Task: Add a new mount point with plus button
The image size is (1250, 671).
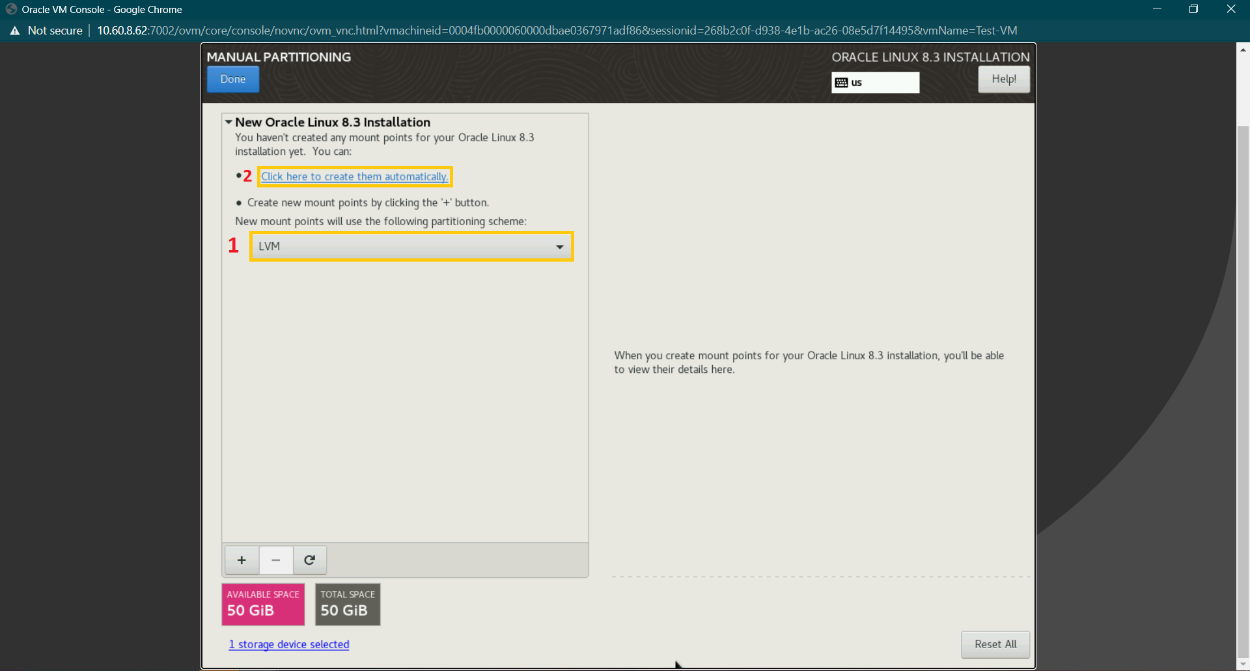Action: pyautogui.click(x=242, y=560)
